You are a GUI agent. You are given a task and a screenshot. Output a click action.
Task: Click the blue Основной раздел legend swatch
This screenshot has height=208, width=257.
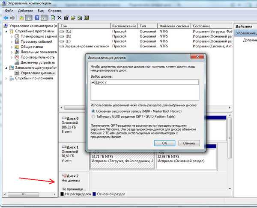coord(94,194)
